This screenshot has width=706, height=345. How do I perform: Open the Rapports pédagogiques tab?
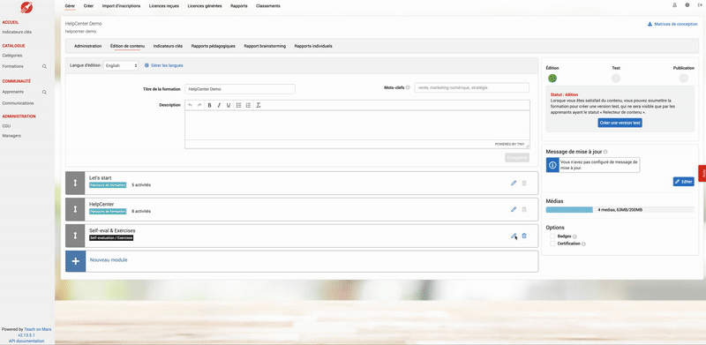tap(213, 46)
